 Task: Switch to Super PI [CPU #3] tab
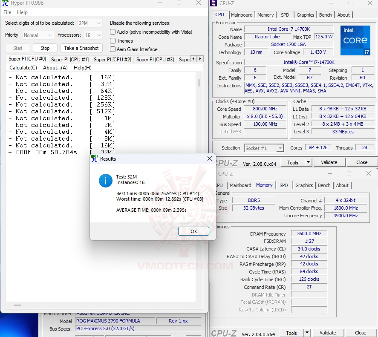pos(155,60)
